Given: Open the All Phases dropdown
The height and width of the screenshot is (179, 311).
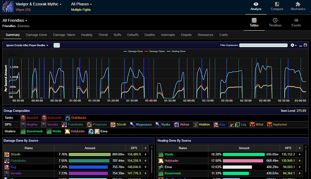Looking at the screenshot, I should pos(81,4).
